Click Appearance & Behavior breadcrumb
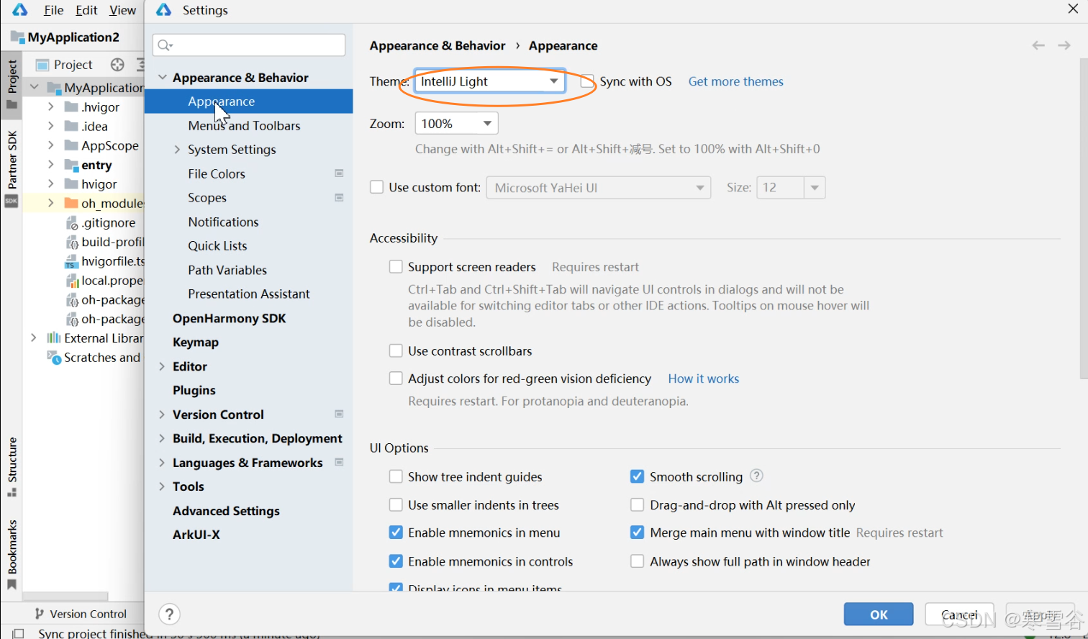1088x639 pixels. (x=438, y=45)
